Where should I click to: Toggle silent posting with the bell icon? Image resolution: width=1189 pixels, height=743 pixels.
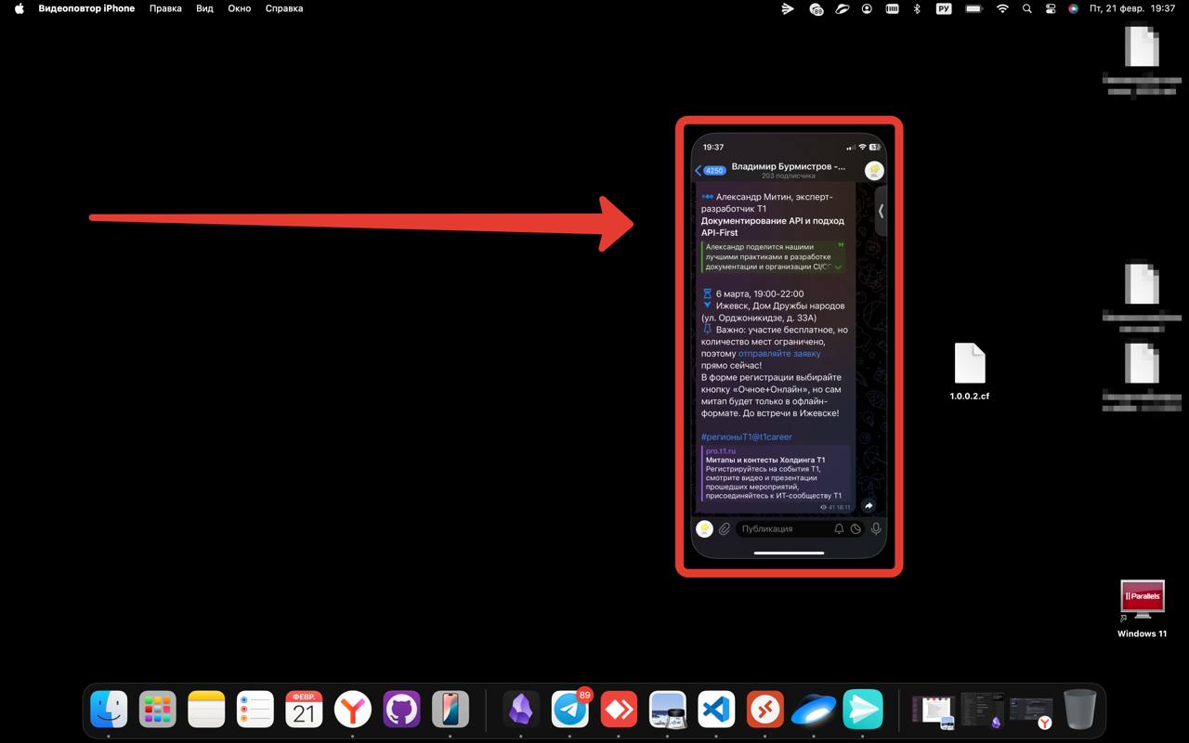839,528
